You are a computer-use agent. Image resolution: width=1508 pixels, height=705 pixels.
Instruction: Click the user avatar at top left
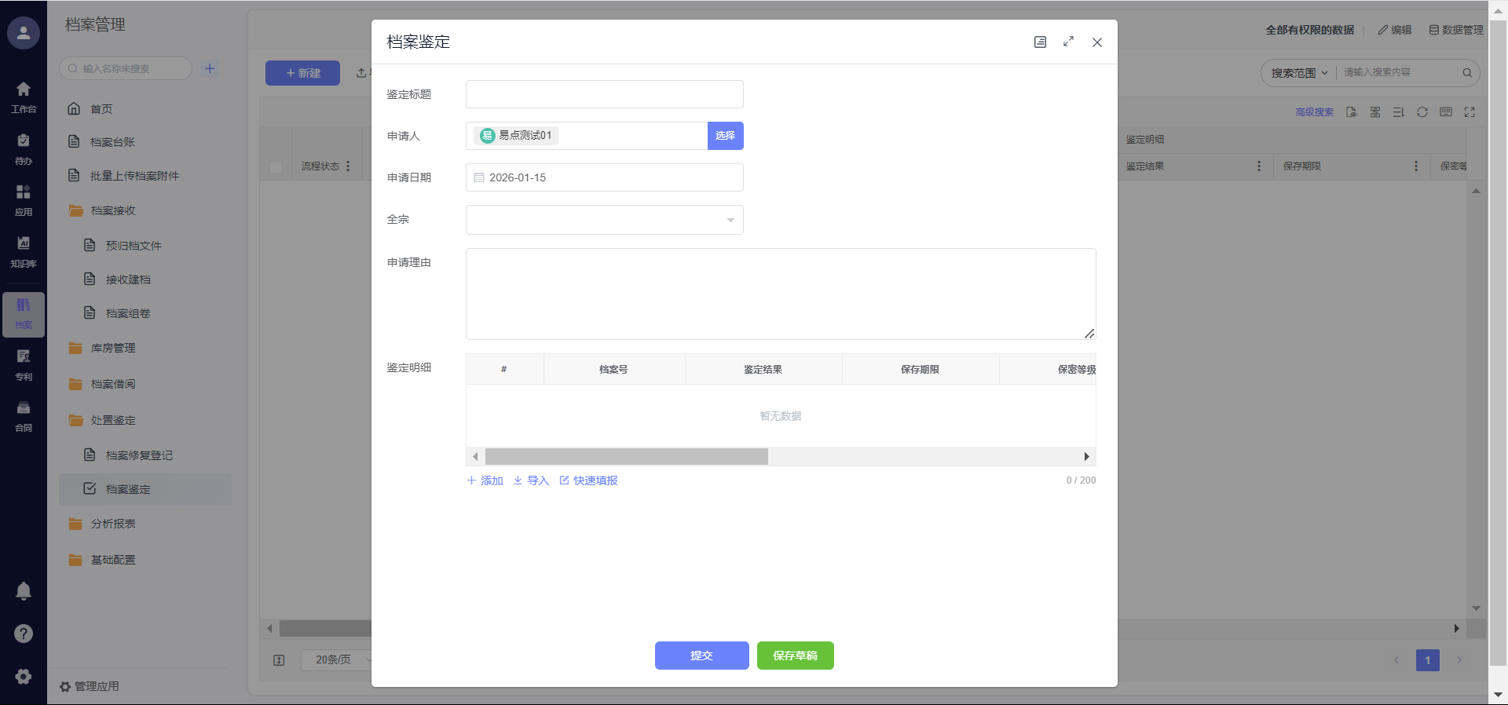[x=24, y=33]
